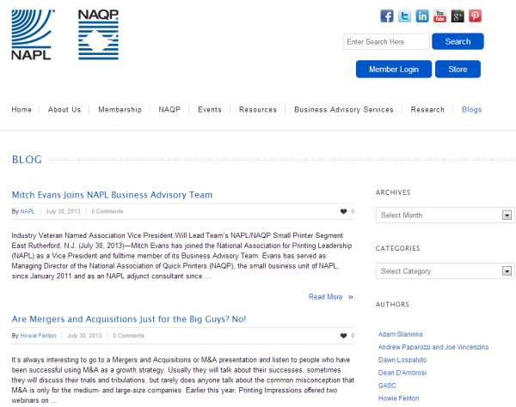
Task: Select the Blogs menu item
Action: (x=471, y=109)
